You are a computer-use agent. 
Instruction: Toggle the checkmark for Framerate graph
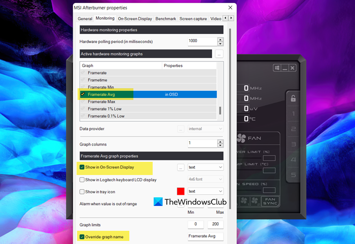pos(83,73)
